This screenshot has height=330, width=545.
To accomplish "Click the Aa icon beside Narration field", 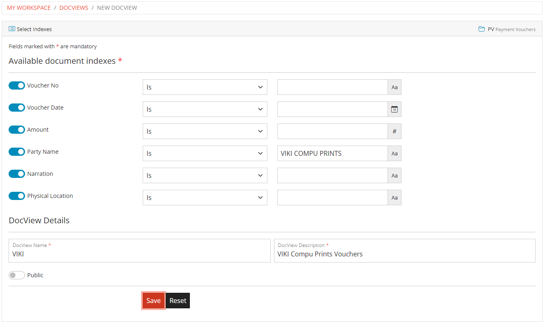I will 394,175.
